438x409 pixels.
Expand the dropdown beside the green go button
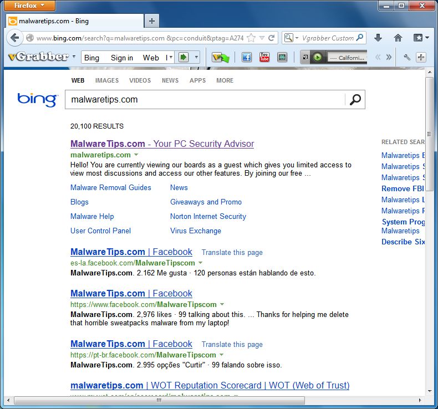(x=196, y=58)
